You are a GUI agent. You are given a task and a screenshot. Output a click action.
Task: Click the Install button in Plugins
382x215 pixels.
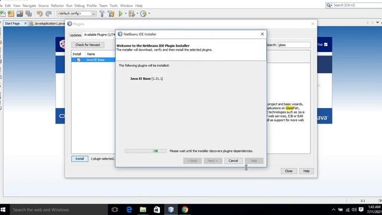pos(79,159)
